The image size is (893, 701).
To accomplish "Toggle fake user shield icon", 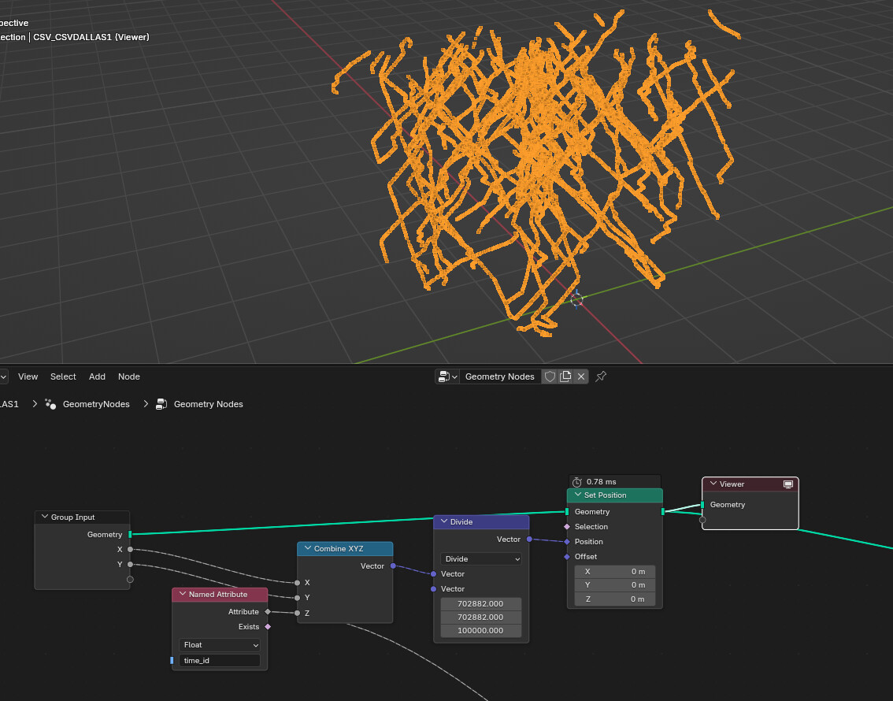I will pos(550,376).
